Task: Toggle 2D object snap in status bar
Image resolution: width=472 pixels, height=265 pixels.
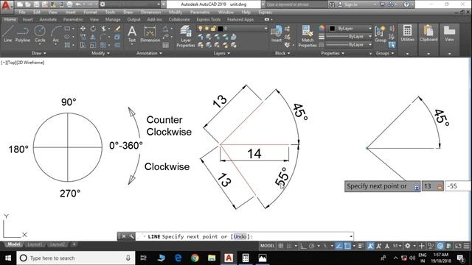Action: 347,246
